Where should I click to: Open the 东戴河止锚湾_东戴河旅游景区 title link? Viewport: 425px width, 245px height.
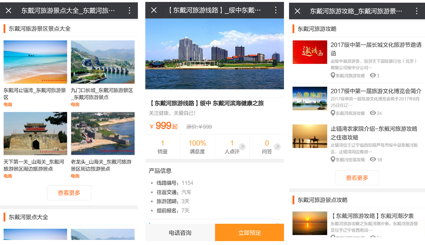35,94
